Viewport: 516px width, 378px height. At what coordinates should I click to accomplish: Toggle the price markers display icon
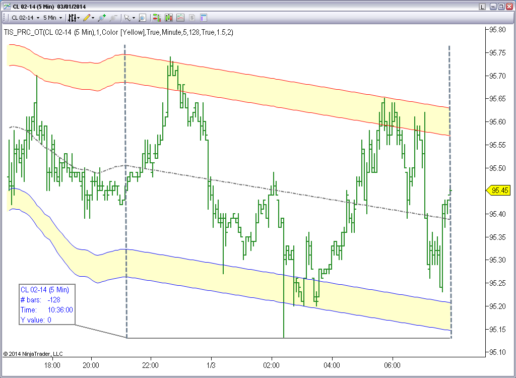157,18
